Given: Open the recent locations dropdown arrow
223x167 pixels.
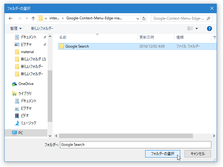Looking at the screenshot, I should 27,18.
